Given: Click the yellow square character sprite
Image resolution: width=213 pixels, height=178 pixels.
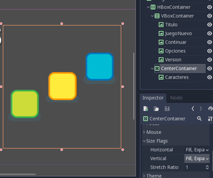Looking at the screenshot, I should click(x=62, y=86).
